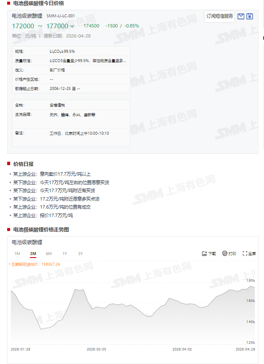Click the envelope email subscription icon
The height and width of the screenshot is (364, 264).
coord(241,16)
